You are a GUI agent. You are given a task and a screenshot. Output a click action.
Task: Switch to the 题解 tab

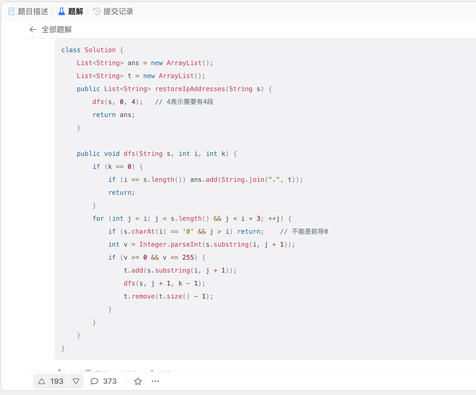71,11
